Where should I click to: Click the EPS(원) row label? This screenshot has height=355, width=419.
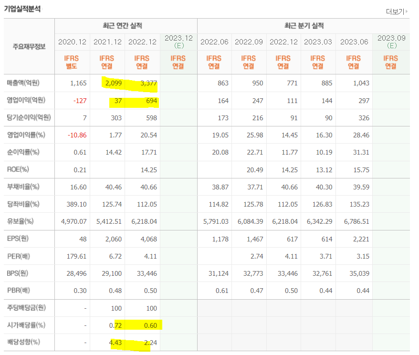pyautogui.click(x=18, y=239)
